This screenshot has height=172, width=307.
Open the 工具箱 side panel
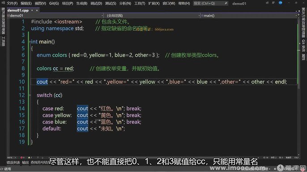coord(3,41)
